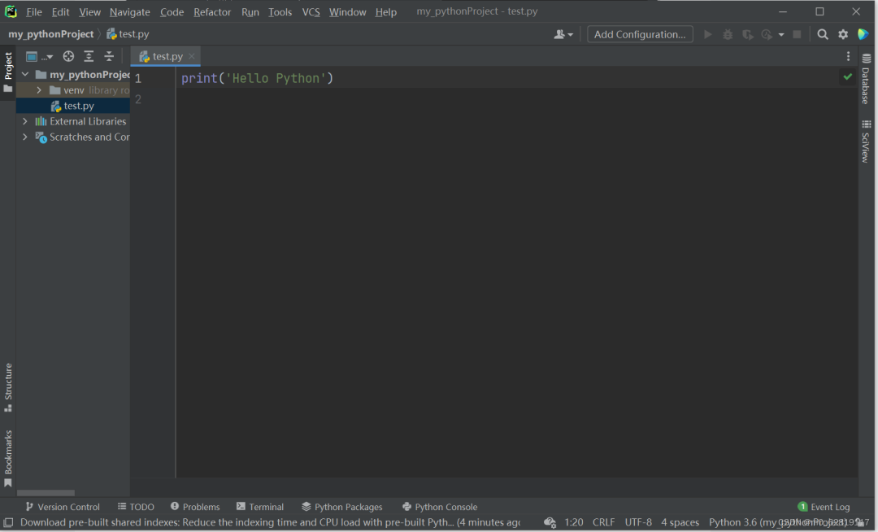
Task: Toggle the Bookmarks tool window panel
Action: click(8, 457)
